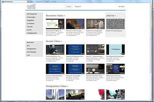The image size is (154, 102).
Task: Open the Schwarz Weiß Streifenk... title link
Action: click(54, 76)
